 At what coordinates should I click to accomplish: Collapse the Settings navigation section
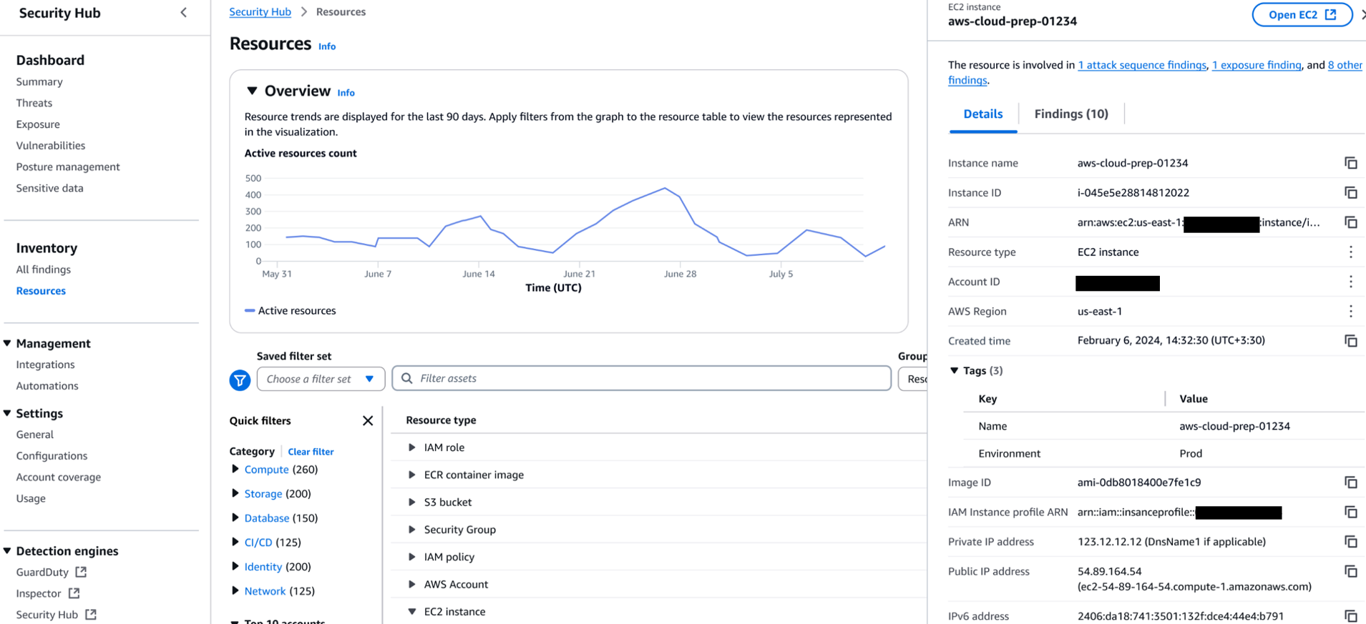(7, 413)
